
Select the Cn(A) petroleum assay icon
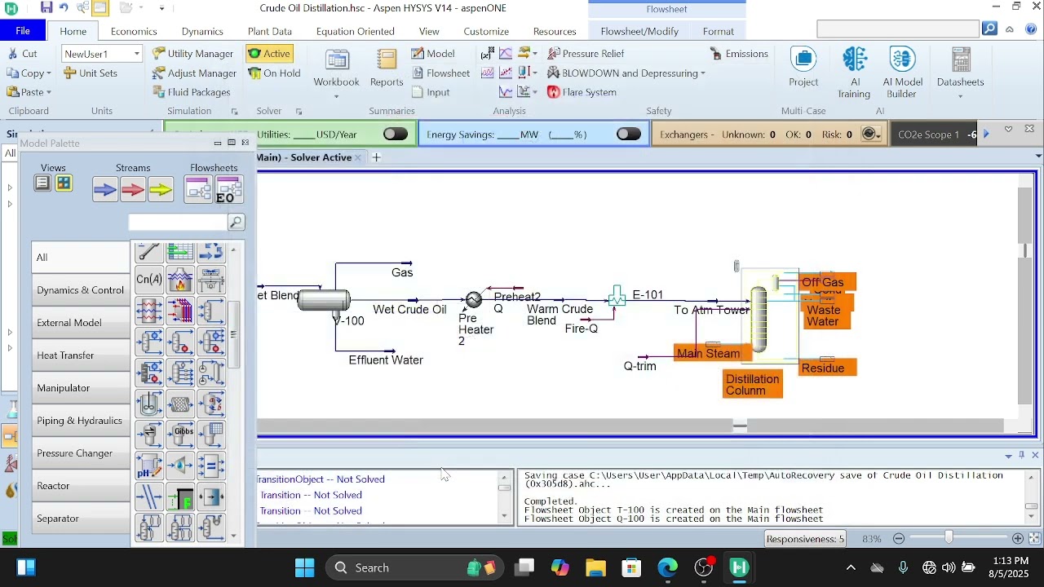pos(149,280)
